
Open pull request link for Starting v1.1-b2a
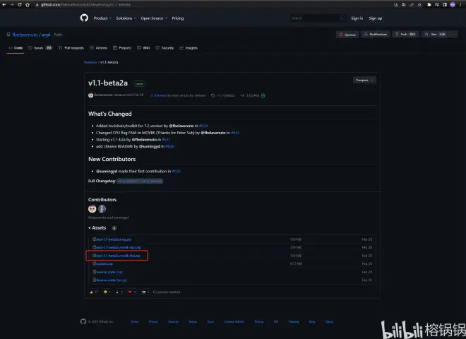(166, 139)
